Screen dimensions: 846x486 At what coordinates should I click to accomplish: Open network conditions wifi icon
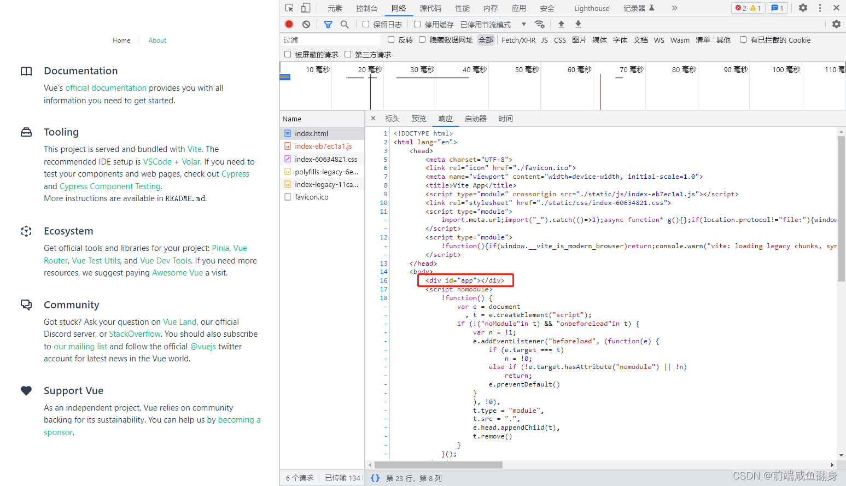[x=540, y=24]
